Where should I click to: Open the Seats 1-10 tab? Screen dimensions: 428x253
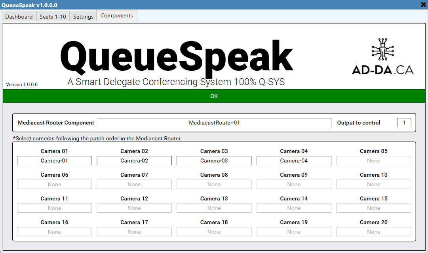click(x=53, y=17)
